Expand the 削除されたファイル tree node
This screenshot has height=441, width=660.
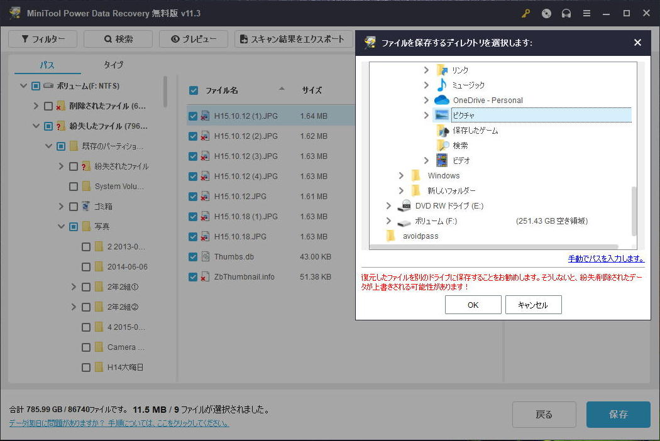[x=36, y=106]
